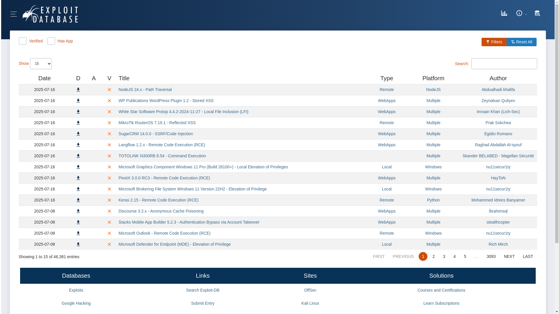
Task: Download the Langflow 1.2.x RCE exploit
Action: (78, 145)
